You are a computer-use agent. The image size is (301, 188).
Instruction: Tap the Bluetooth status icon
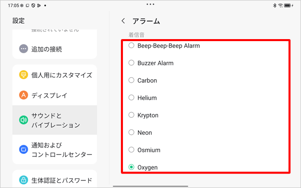point(274,6)
